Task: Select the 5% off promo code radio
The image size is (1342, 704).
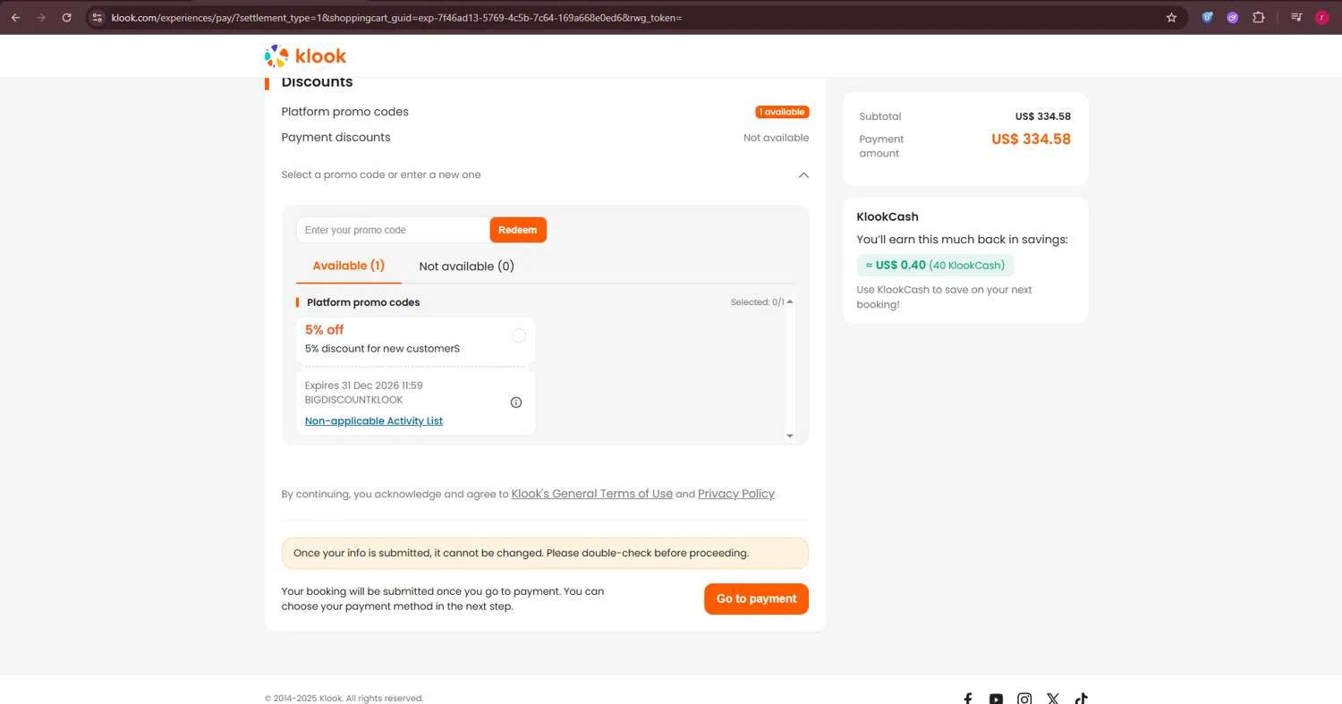Action: [519, 335]
